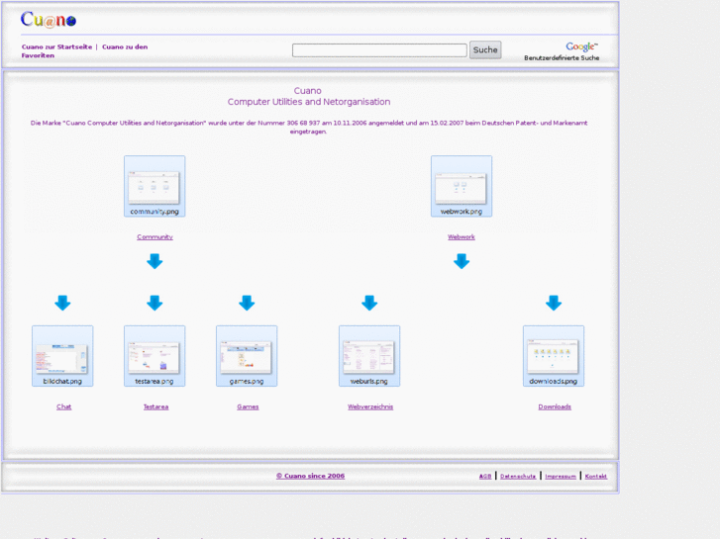Click the heading Computer Utilities and Netorganisation
Screen dimensions: 720x539
point(309,102)
